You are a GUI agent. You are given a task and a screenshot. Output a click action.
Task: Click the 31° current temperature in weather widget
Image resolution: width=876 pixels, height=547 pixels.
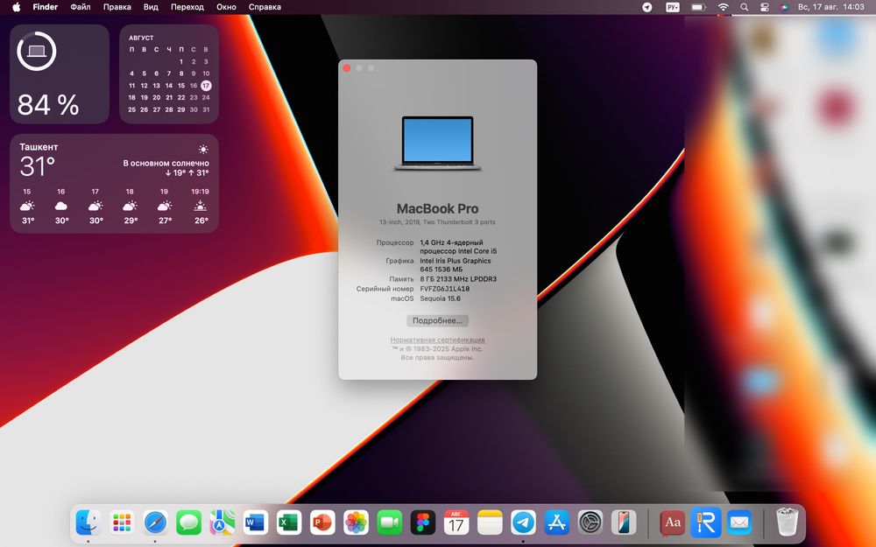[38, 166]
